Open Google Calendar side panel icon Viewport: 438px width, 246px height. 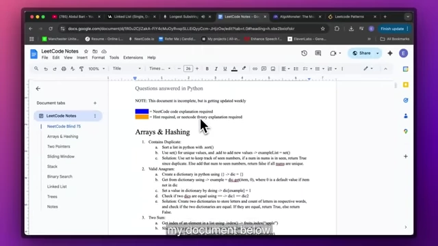tap(406, 69)
